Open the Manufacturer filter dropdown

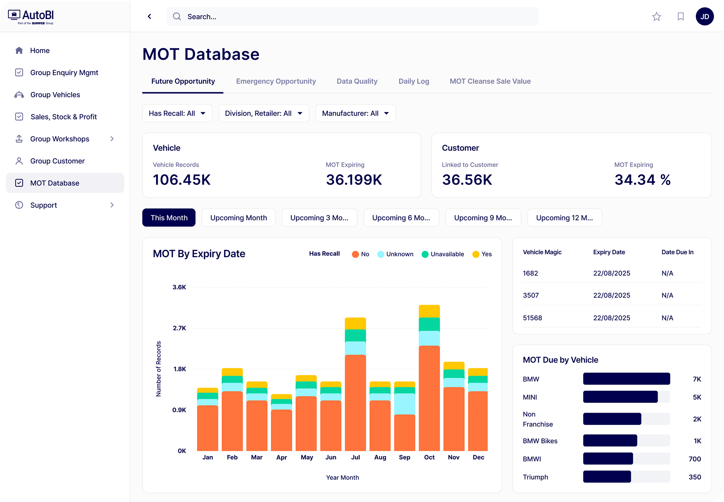355,113
